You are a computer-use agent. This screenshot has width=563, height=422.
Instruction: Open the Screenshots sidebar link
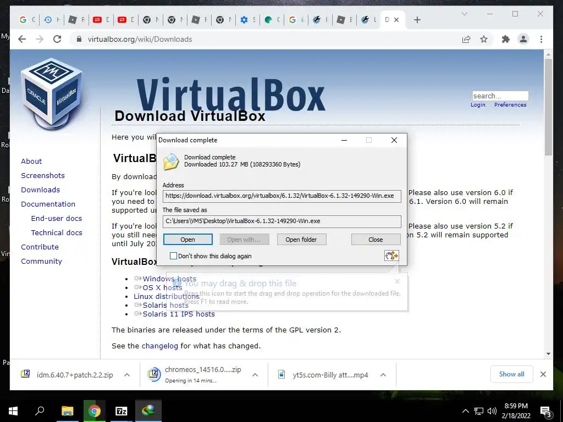[43, 175]
